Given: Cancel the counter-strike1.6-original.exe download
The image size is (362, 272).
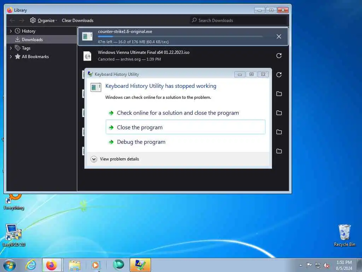Looking at the screenshot, I should click(279, 36).
